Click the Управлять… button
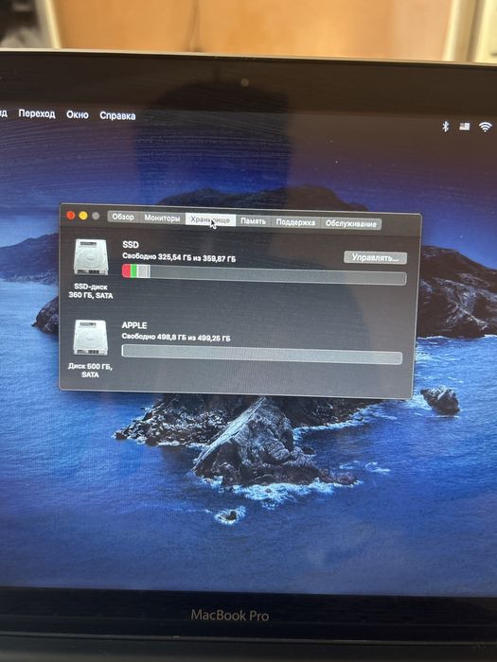This screenshot has width=497, height=662. point(375,257)
